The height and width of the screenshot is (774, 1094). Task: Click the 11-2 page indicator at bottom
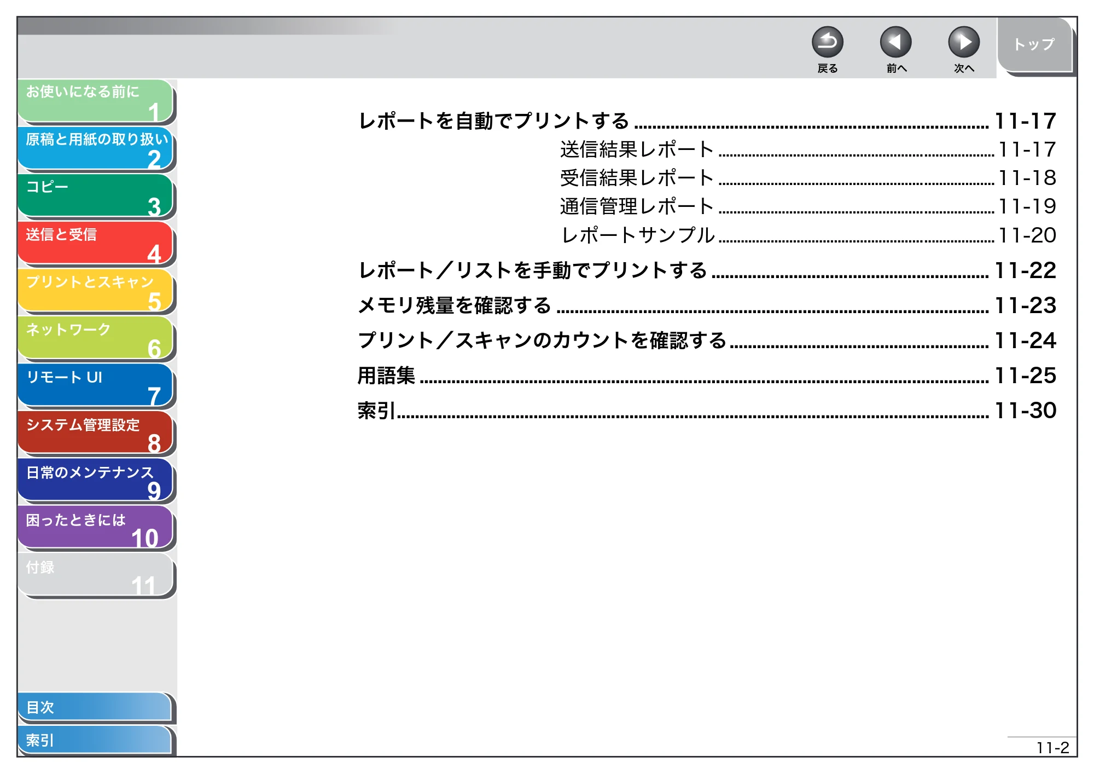[1052, 748]
